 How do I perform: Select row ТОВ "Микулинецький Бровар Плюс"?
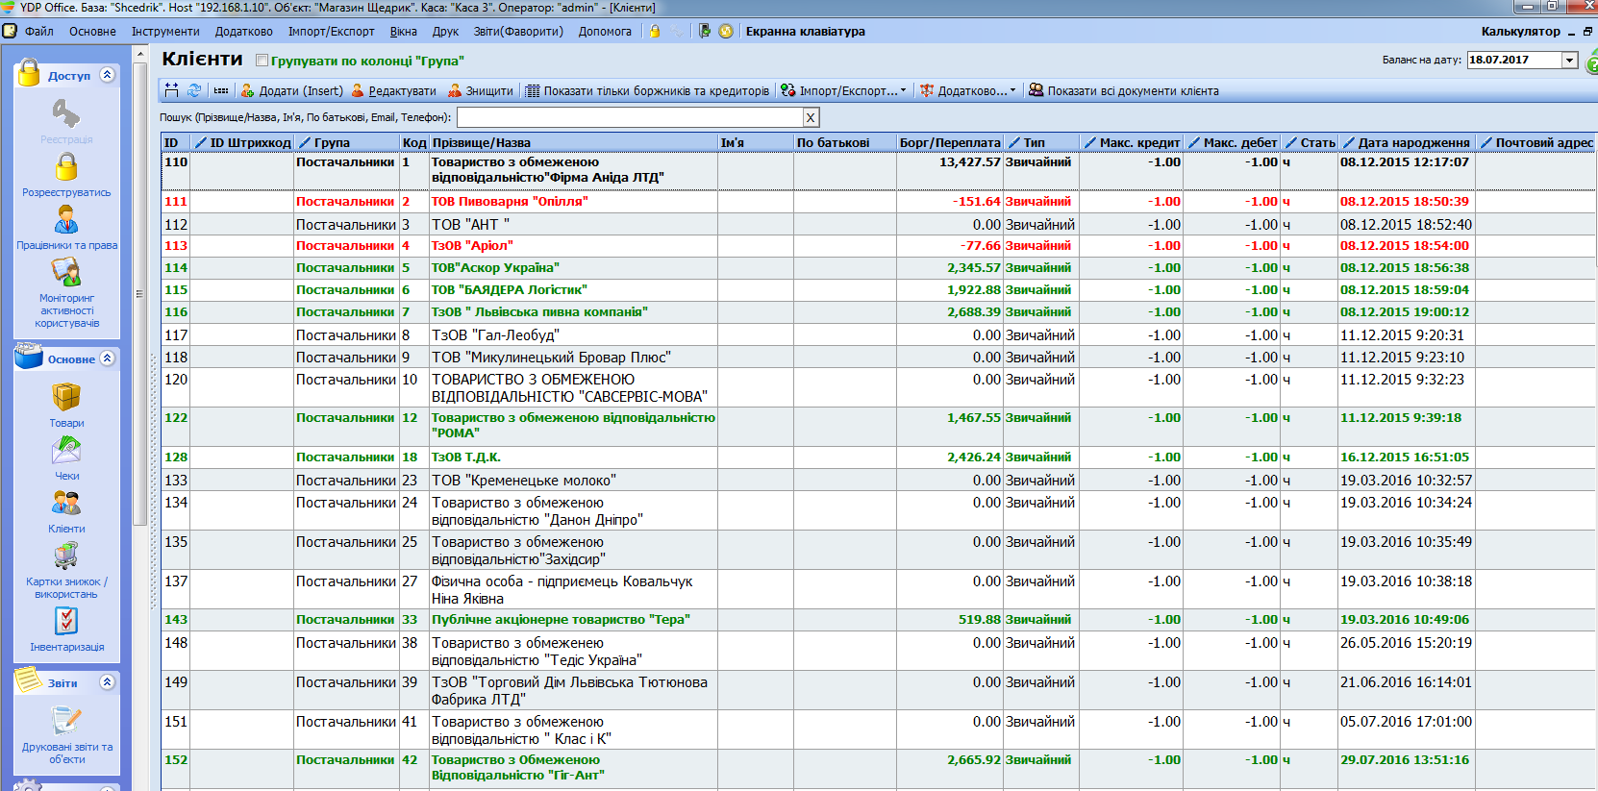click(x=879, y=358)
